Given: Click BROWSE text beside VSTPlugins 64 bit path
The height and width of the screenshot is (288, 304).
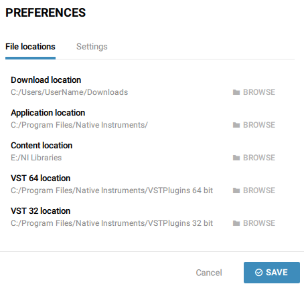Looking at the screenshot, I should tap(259, 190).
